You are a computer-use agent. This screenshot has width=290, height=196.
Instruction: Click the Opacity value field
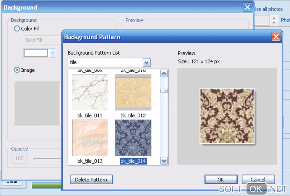point(20,158)
